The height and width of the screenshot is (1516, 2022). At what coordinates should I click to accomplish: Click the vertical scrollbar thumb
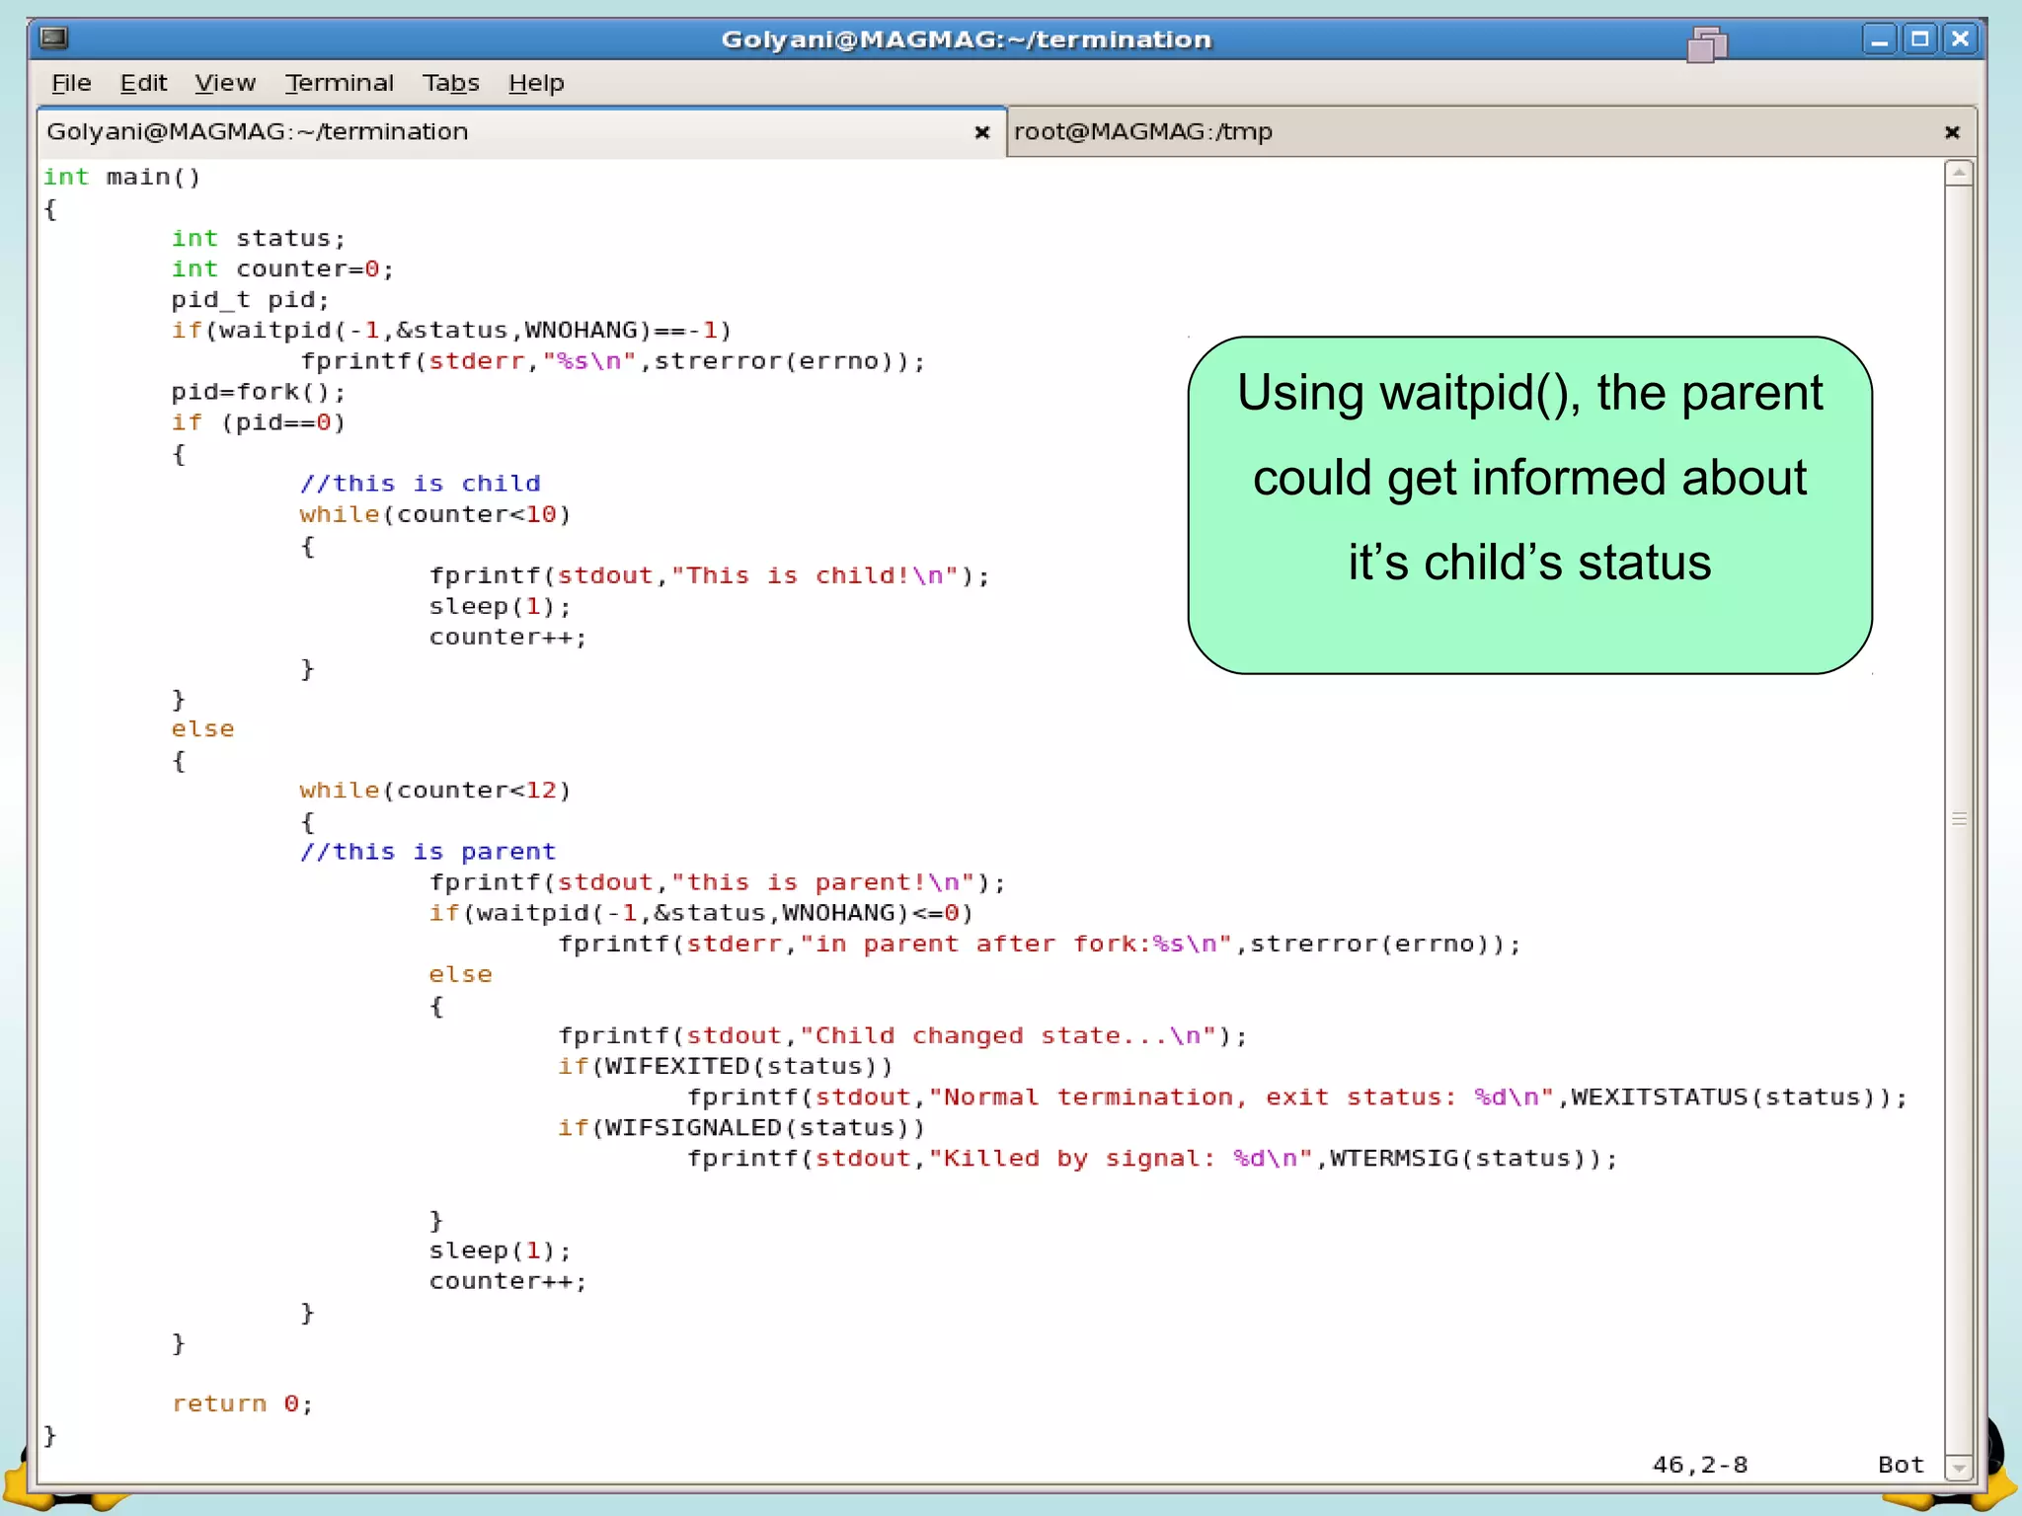click(x=1959, y=820)
